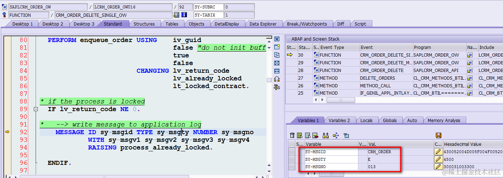
Task: Click the filter shape icon in Variables toolbar
Action: 346,135
